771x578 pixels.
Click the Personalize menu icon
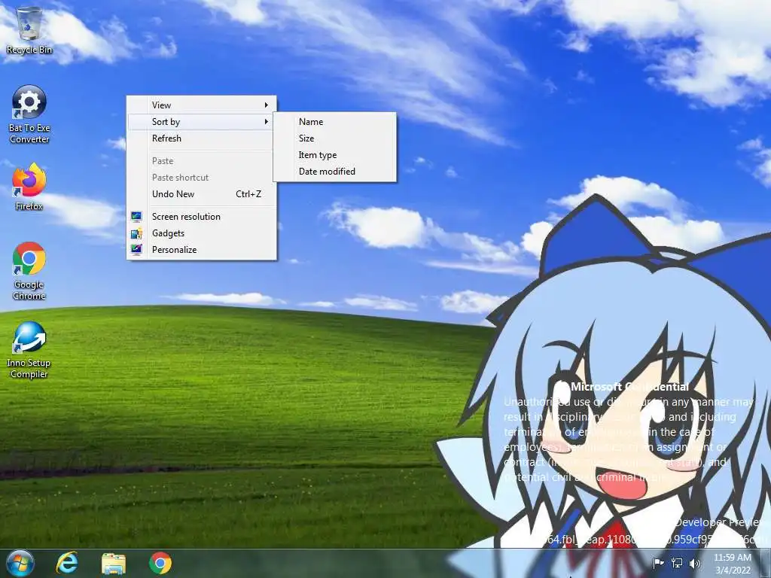[x=136, y=250]
